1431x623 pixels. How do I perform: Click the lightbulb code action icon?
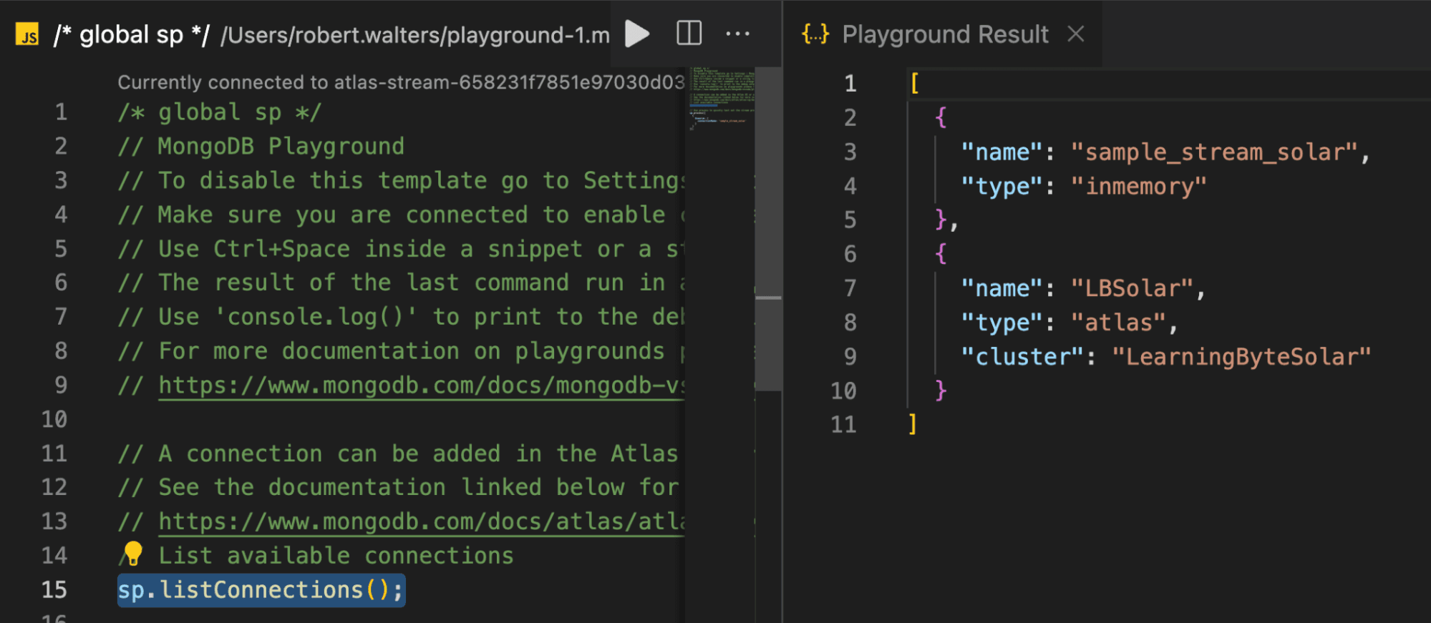(x=133, y=554)
